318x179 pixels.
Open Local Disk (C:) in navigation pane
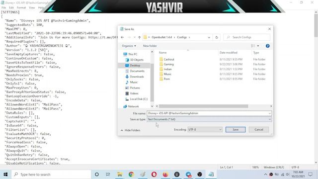pyautogui.click(x=136, y=99)
